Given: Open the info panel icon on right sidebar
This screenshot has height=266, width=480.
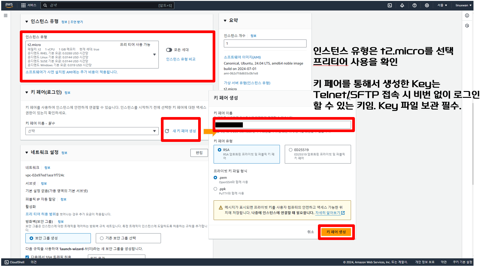Looking at the screenshot, I should click(x=467, y=16).
